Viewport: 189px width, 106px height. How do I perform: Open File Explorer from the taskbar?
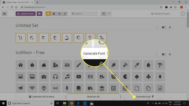(x=64, y=103)
